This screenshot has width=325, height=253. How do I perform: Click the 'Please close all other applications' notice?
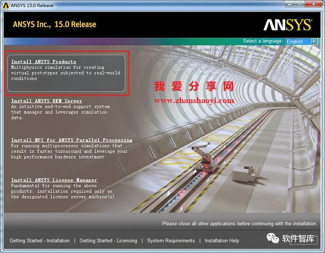pos(239,223)
